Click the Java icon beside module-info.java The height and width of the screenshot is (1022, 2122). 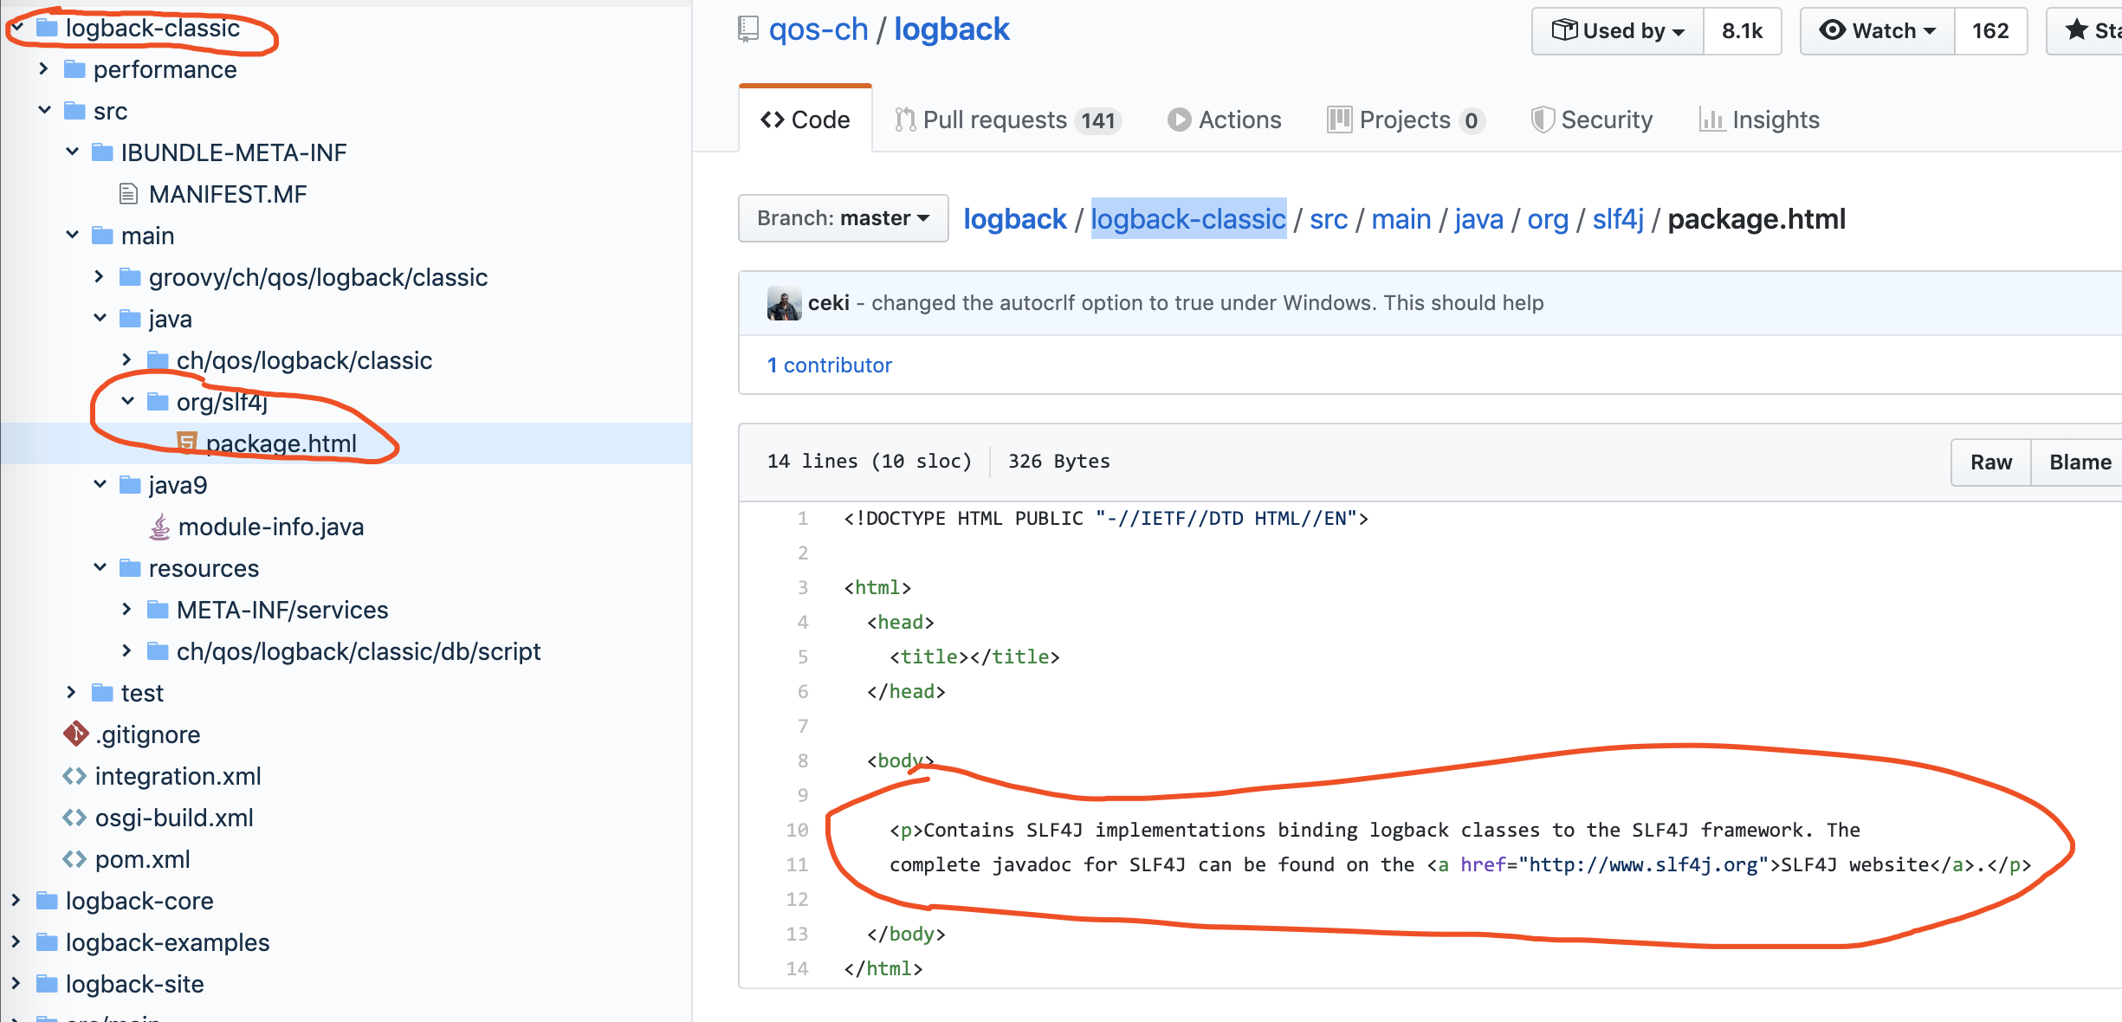point(159,527)
